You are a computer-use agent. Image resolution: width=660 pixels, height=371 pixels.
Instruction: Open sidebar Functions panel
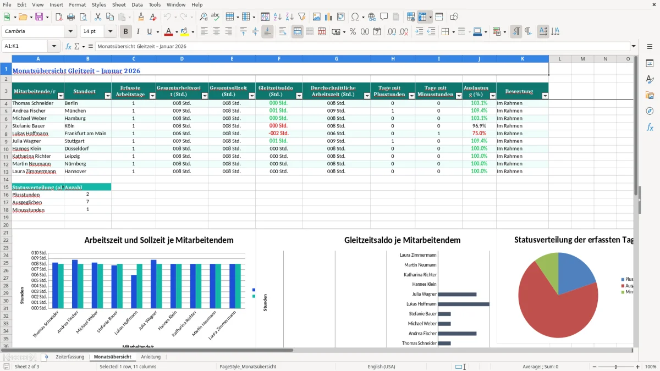coord(650,127)
